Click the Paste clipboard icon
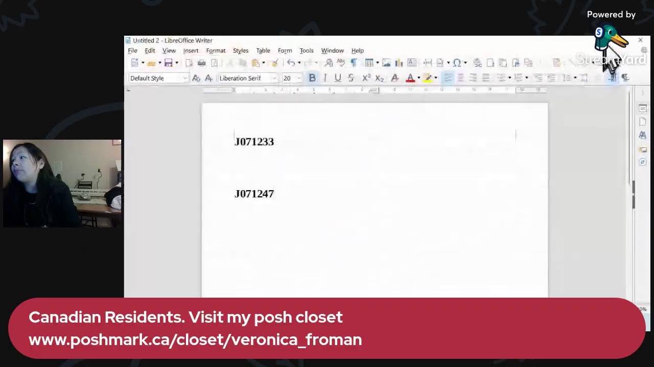Screen dimensions: 654x367 [255, 63]
